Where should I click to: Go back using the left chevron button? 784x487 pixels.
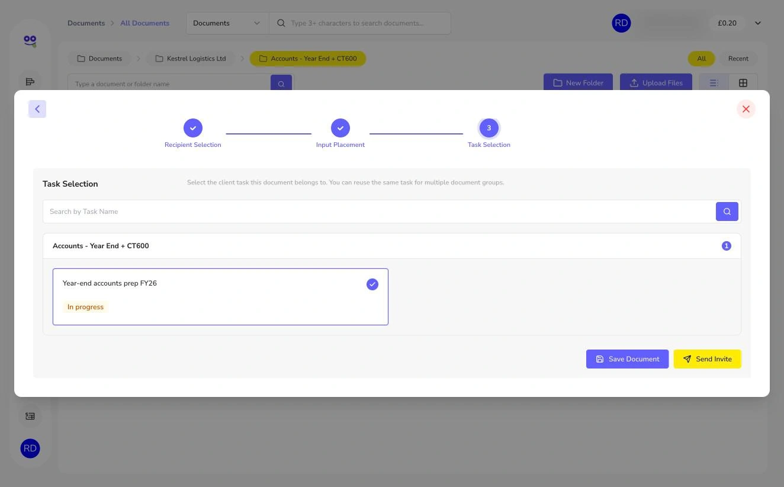[37, 109]
